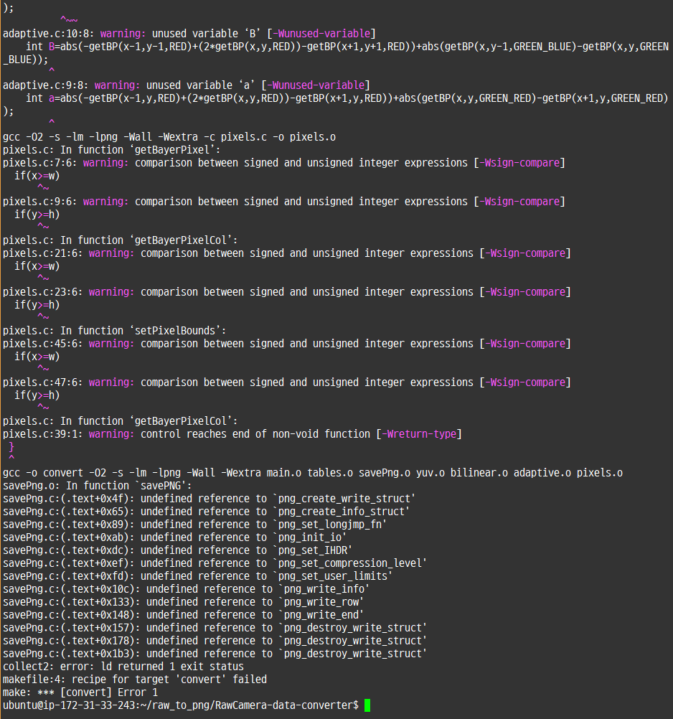Click undefined reference to png_write_end
Image resolution: width=673 pixels, height=719 pixels.
point(184,615)
